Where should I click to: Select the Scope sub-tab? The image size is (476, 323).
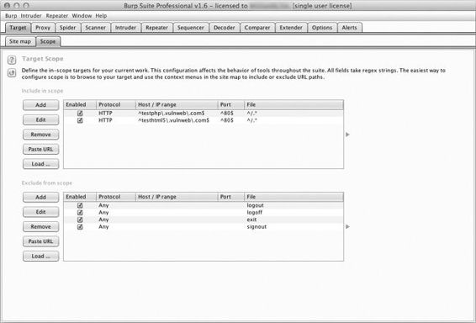pyautogui.click(x=48, y=41)
